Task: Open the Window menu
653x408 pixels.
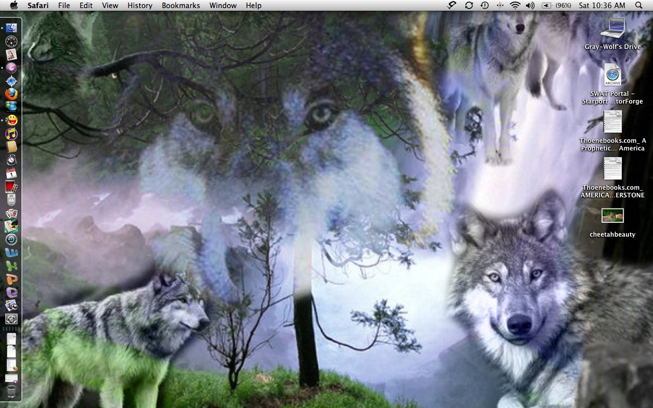Action: point(223,5)
